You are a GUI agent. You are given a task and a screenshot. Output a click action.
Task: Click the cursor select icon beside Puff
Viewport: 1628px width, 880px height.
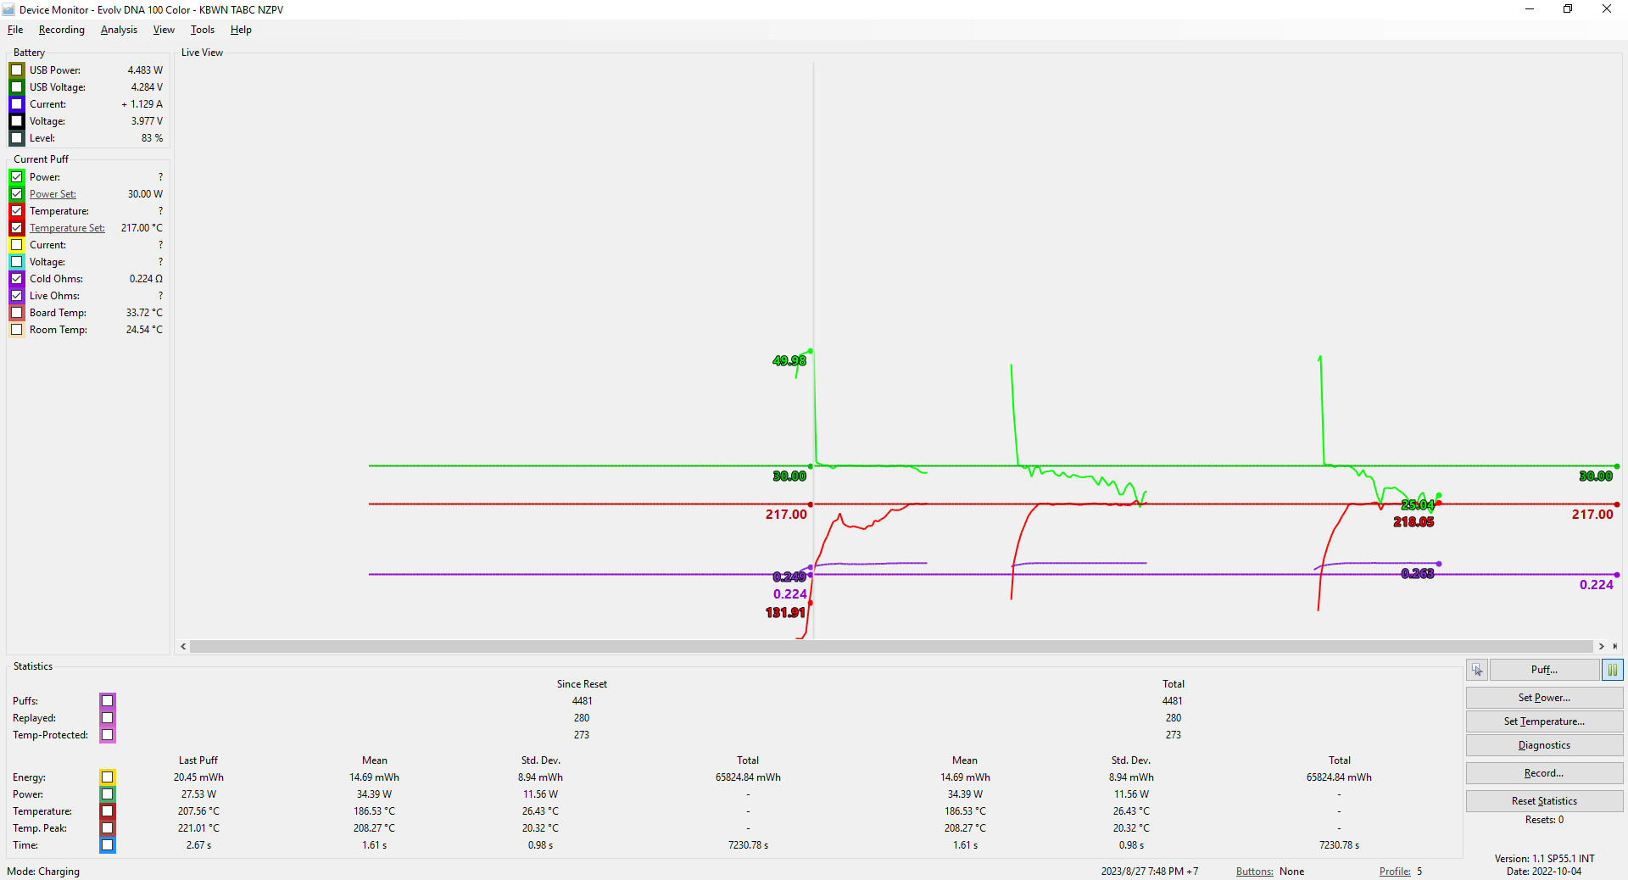(1477, 670)
